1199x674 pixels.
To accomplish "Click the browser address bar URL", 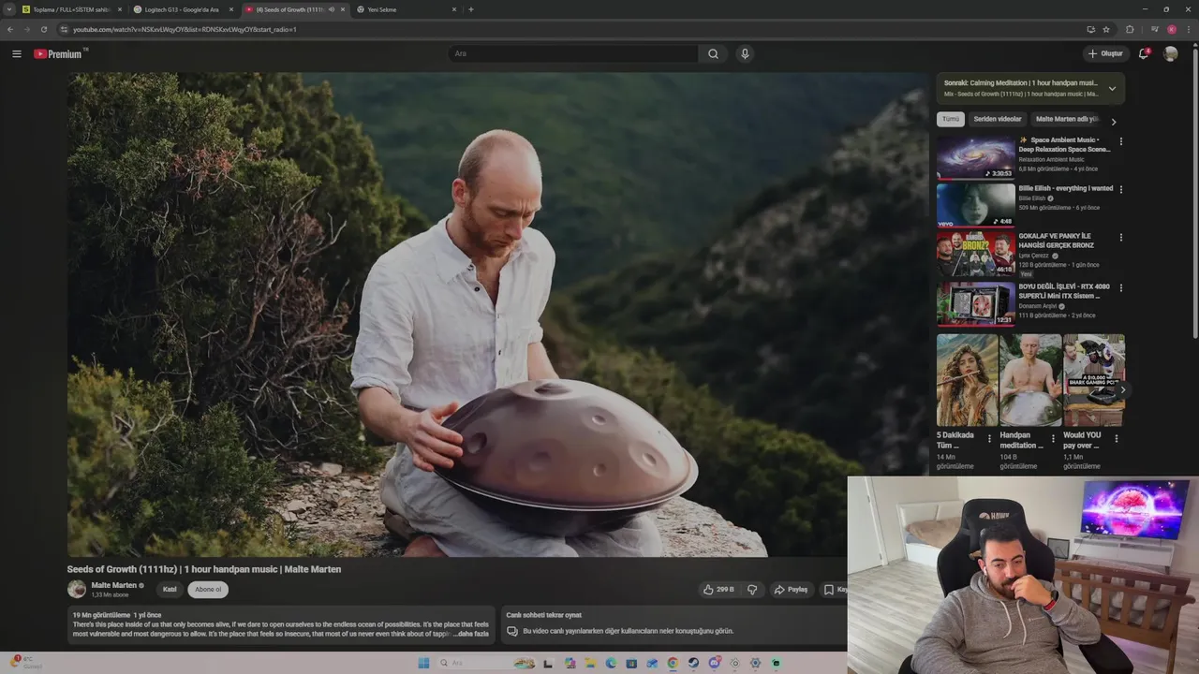I will pyautogui.click(x=185, y=29).
